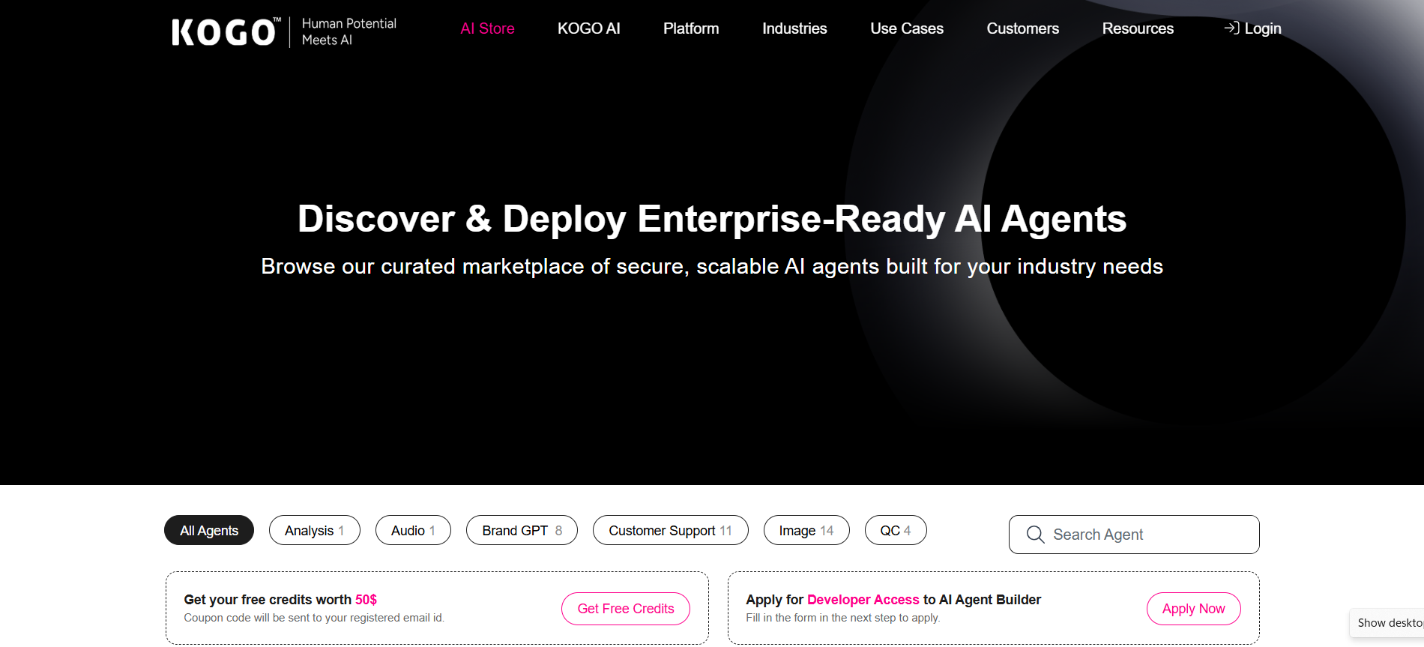Filter agents by Image category
1424x647 pixels.
[x=806, y=530]
